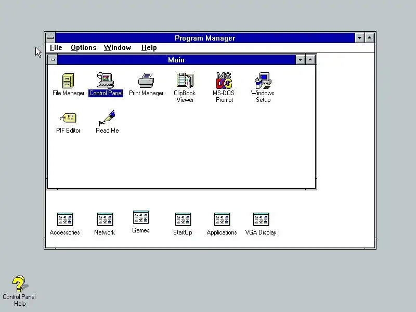The image size is (416, 312).
Task: Click the 'StartUp' label text
Action: tap(183, 232)
